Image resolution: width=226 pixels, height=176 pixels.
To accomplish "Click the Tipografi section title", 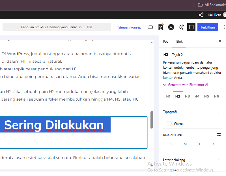I will click(170, 112).
